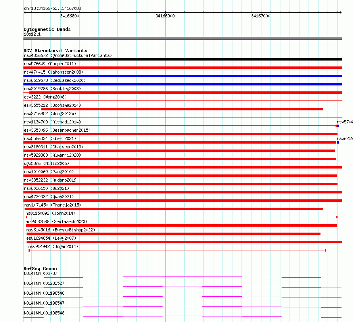Click the 34166800 ruler position
This screenshot has height=322, width=353.
[x=69, y=16]
